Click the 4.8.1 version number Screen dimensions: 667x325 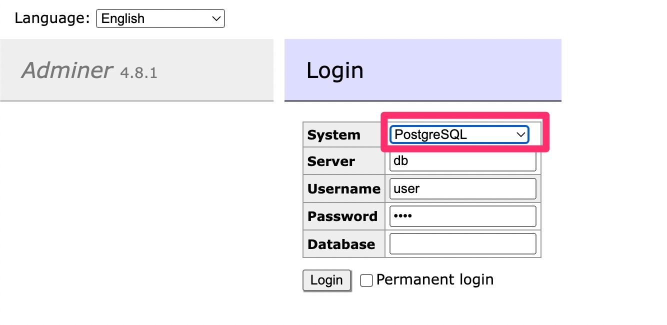(x=138, y=73)
